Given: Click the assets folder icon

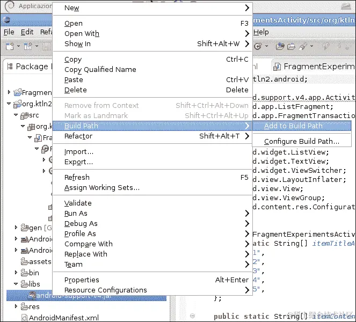Looking at the screenshot, I should coord(24,261).
